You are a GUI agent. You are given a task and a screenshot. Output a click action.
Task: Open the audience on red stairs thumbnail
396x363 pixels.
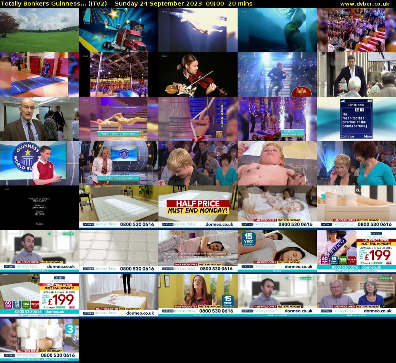click(356, 30)
